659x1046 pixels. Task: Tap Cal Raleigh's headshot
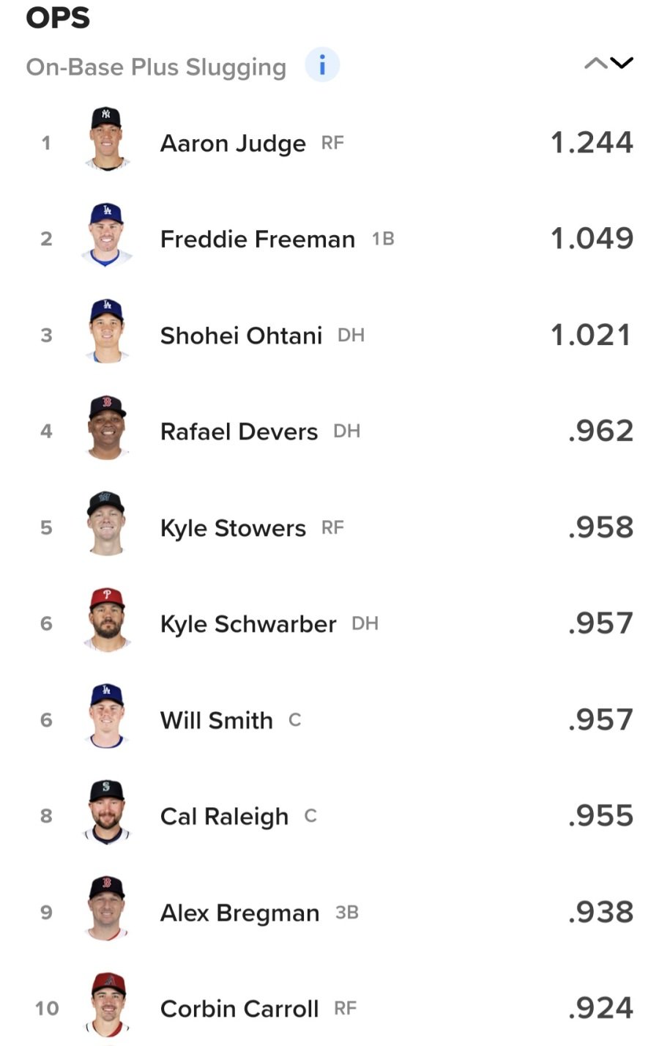tap(107, 812)
